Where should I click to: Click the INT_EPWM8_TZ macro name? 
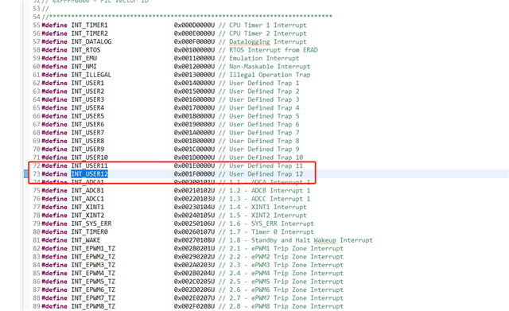[93, 306]
